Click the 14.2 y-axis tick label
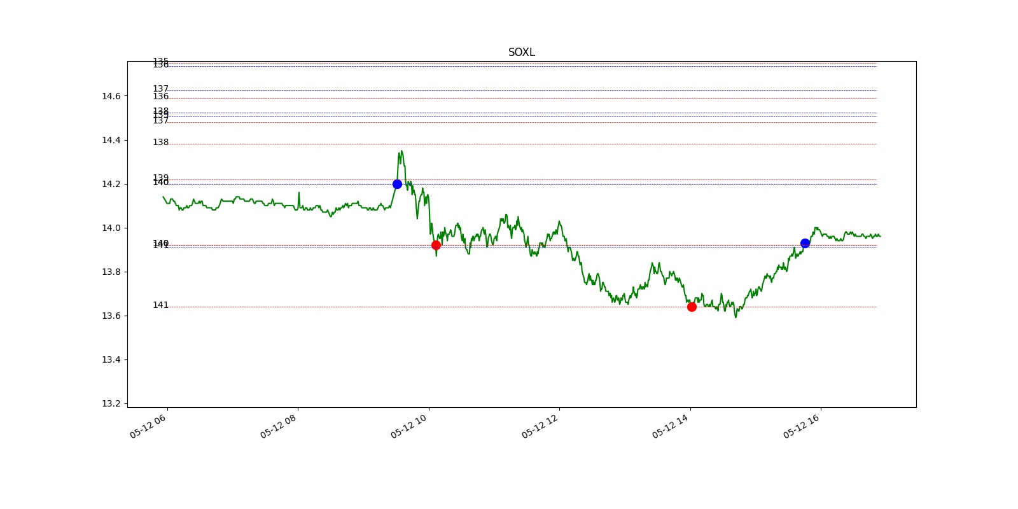Screen dimensions: 1018x509 [x=111, y=184]
